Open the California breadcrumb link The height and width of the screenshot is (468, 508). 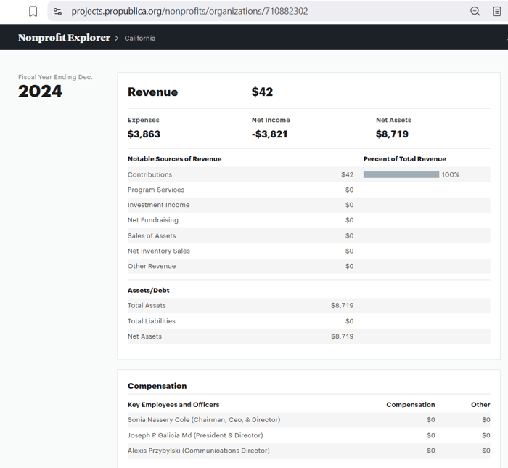tap(139, 39)
